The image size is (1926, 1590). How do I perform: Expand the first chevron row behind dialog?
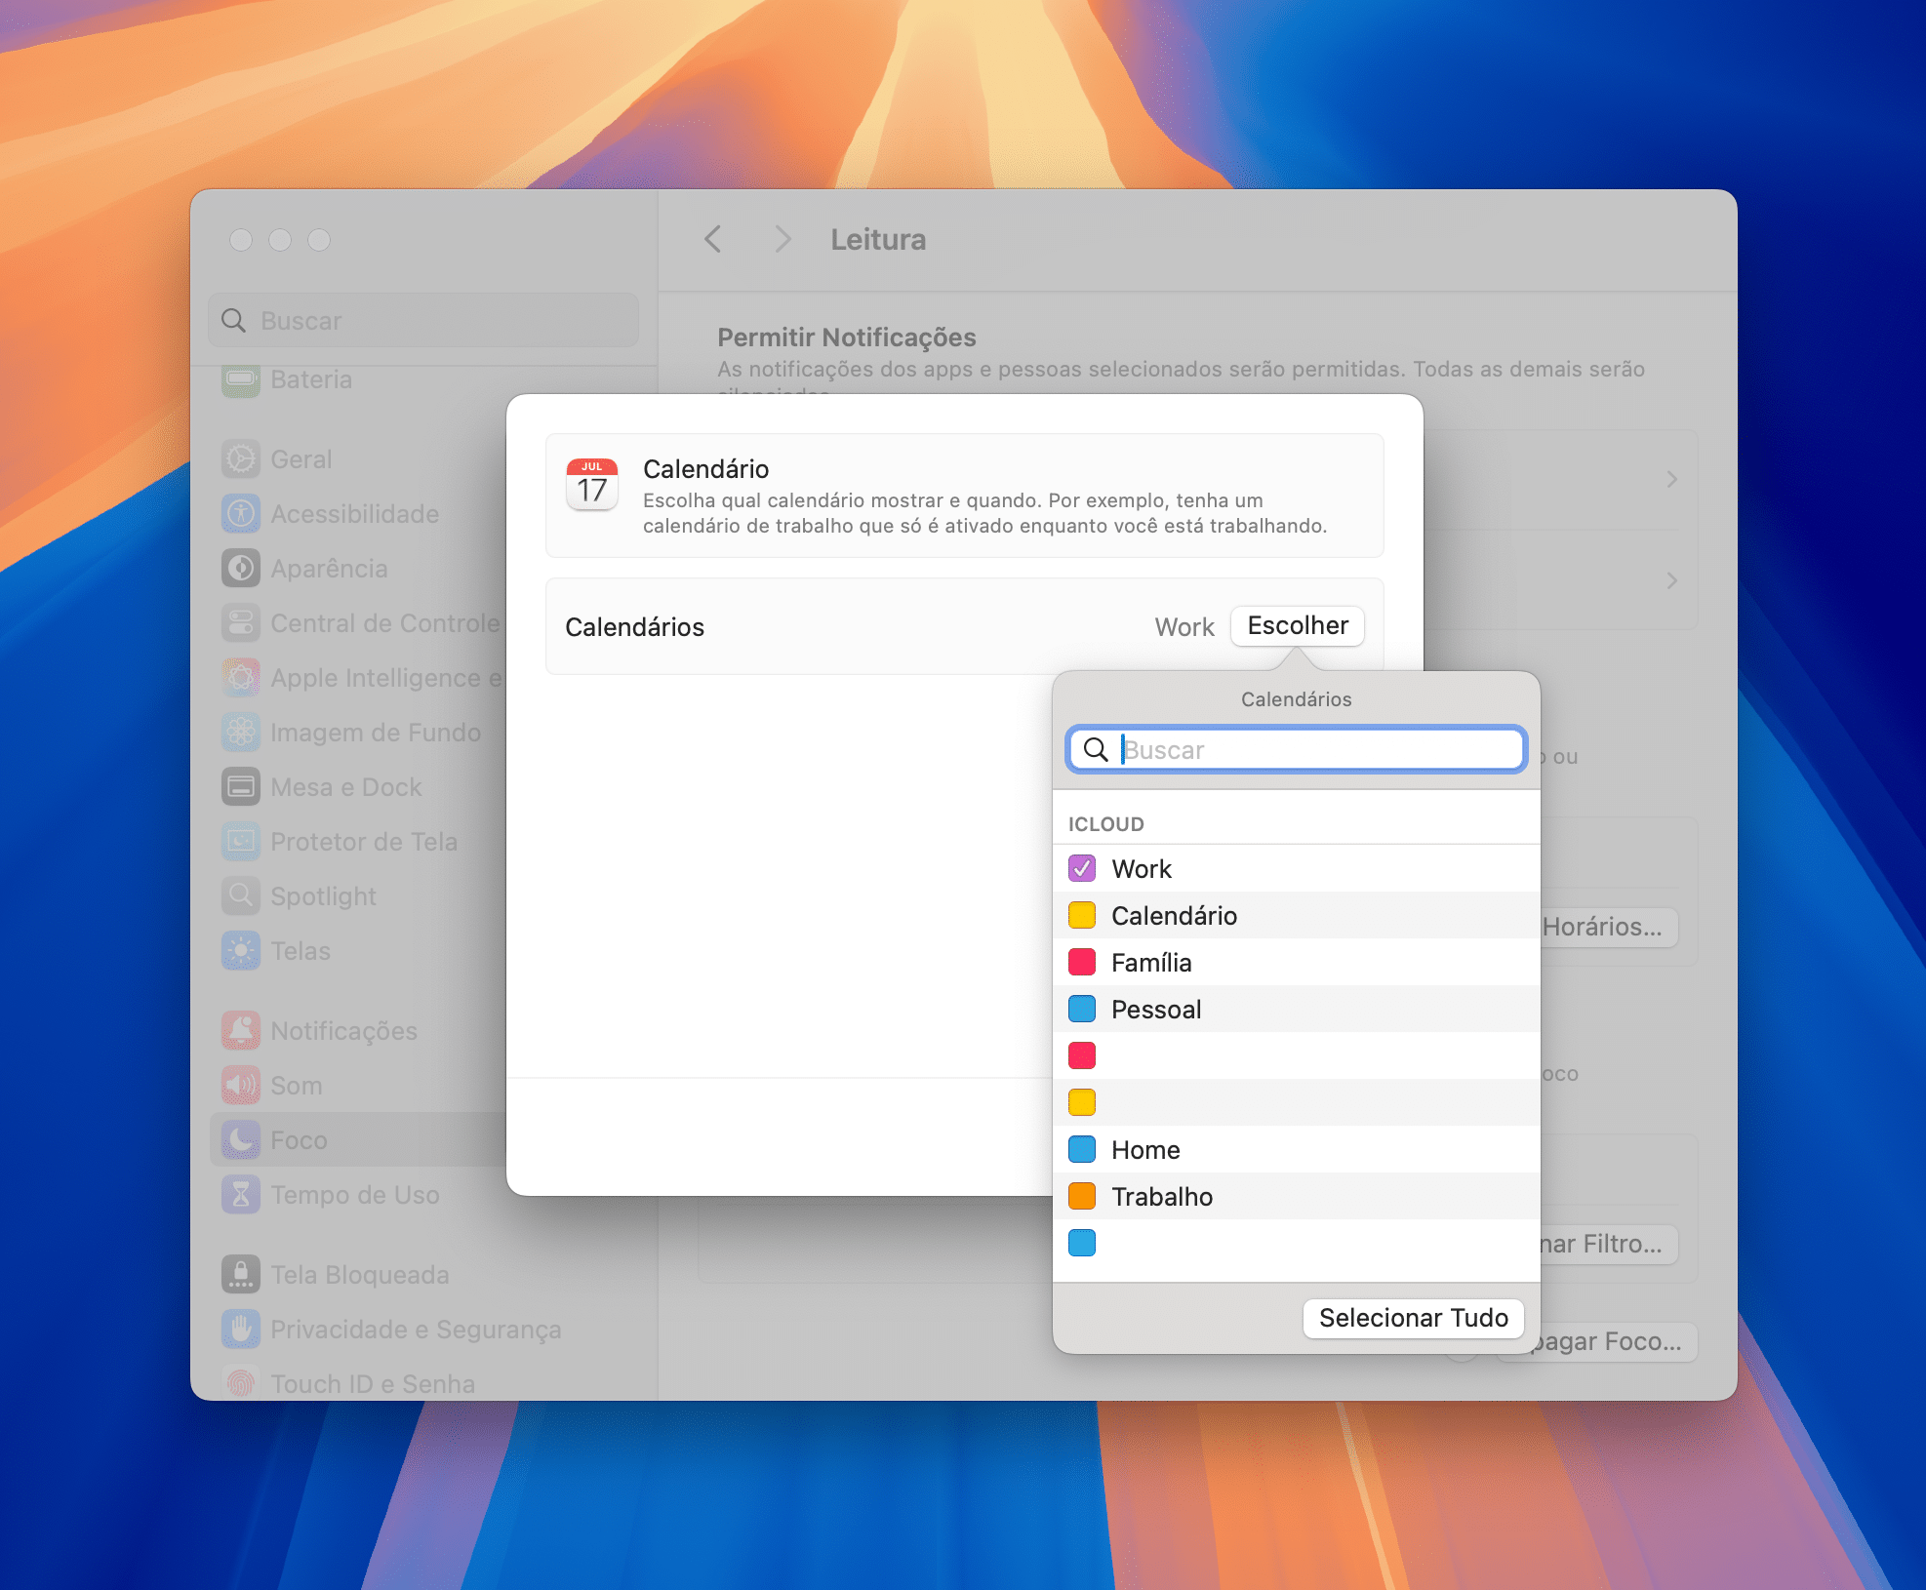(x=1671, y=479)
